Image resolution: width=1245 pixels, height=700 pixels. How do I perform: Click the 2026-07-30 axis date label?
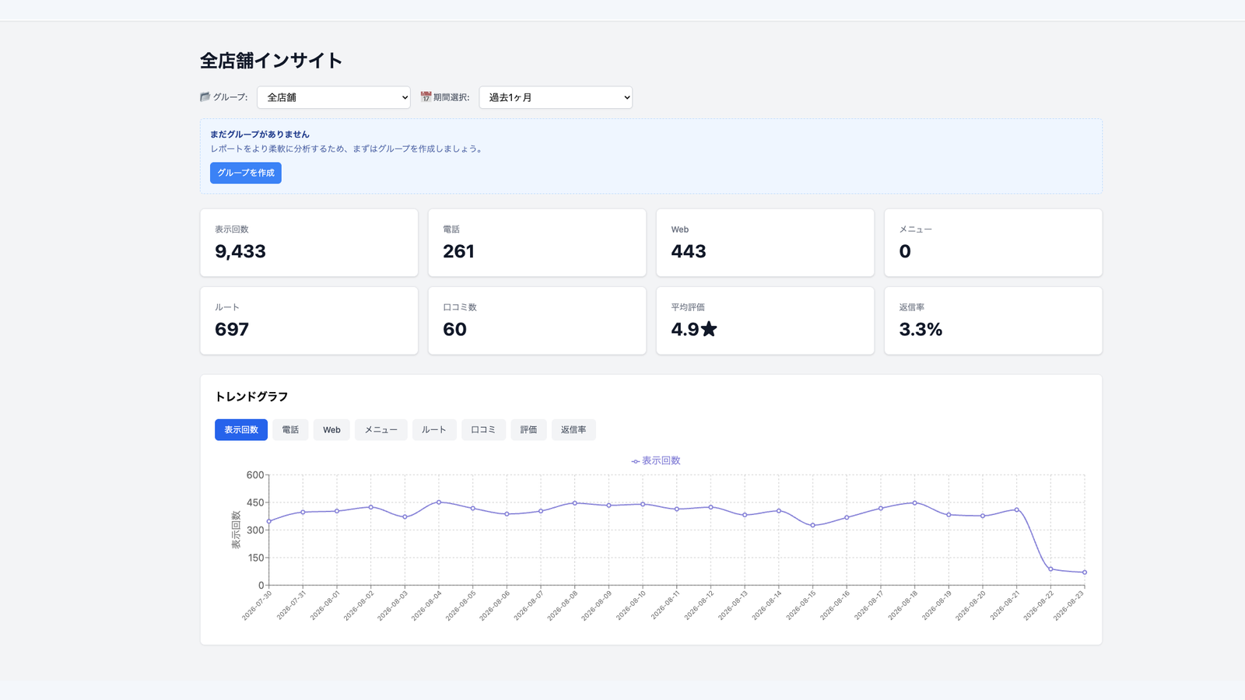(258, 605)
